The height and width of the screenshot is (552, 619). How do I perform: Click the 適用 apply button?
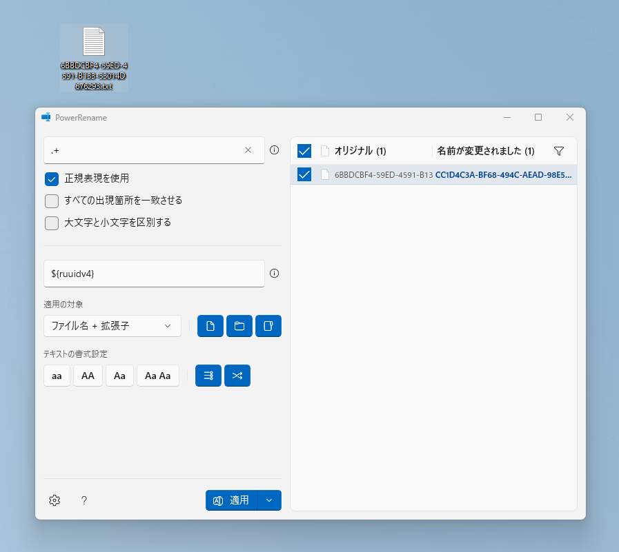(x=235, y=500)
